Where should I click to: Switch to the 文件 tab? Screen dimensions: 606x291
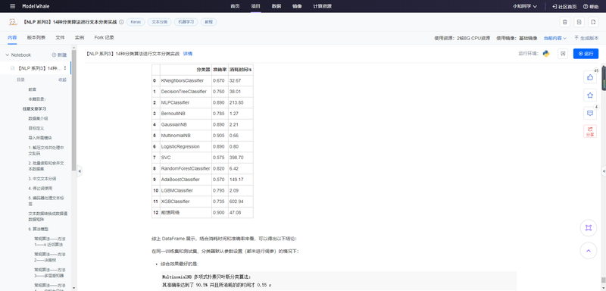coord(60,37)
